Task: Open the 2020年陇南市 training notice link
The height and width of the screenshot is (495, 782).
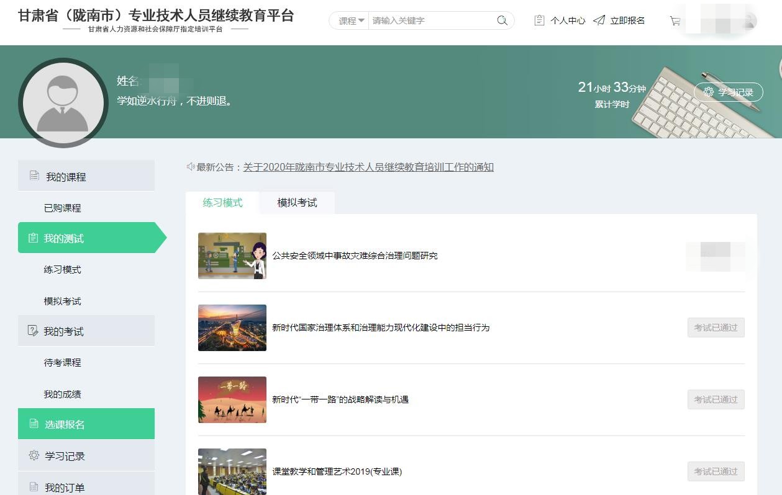Action: point(368,167)
